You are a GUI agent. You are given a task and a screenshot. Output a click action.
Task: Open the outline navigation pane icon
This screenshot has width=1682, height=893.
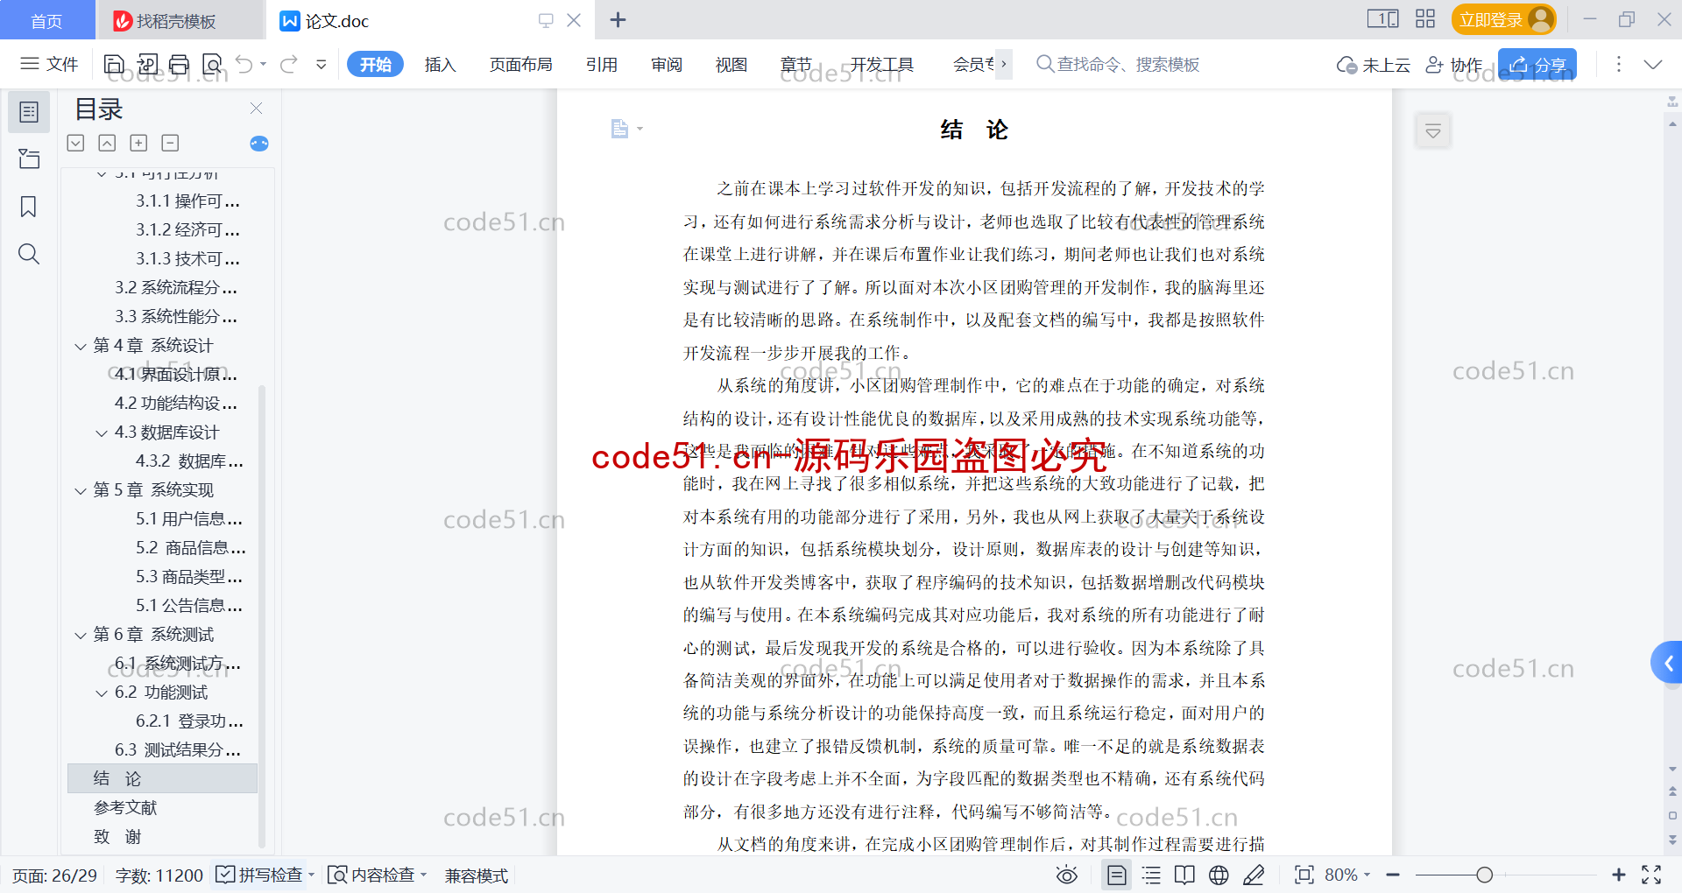click(29, 112)
